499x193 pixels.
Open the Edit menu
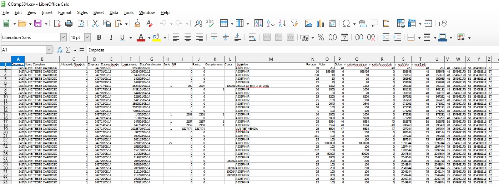click(x=18, y=13)
